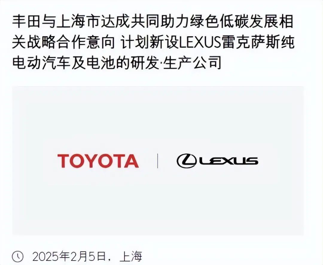Click the vertical divider between the logos
This screenshot has height=265, width=323.
(158, 161)
